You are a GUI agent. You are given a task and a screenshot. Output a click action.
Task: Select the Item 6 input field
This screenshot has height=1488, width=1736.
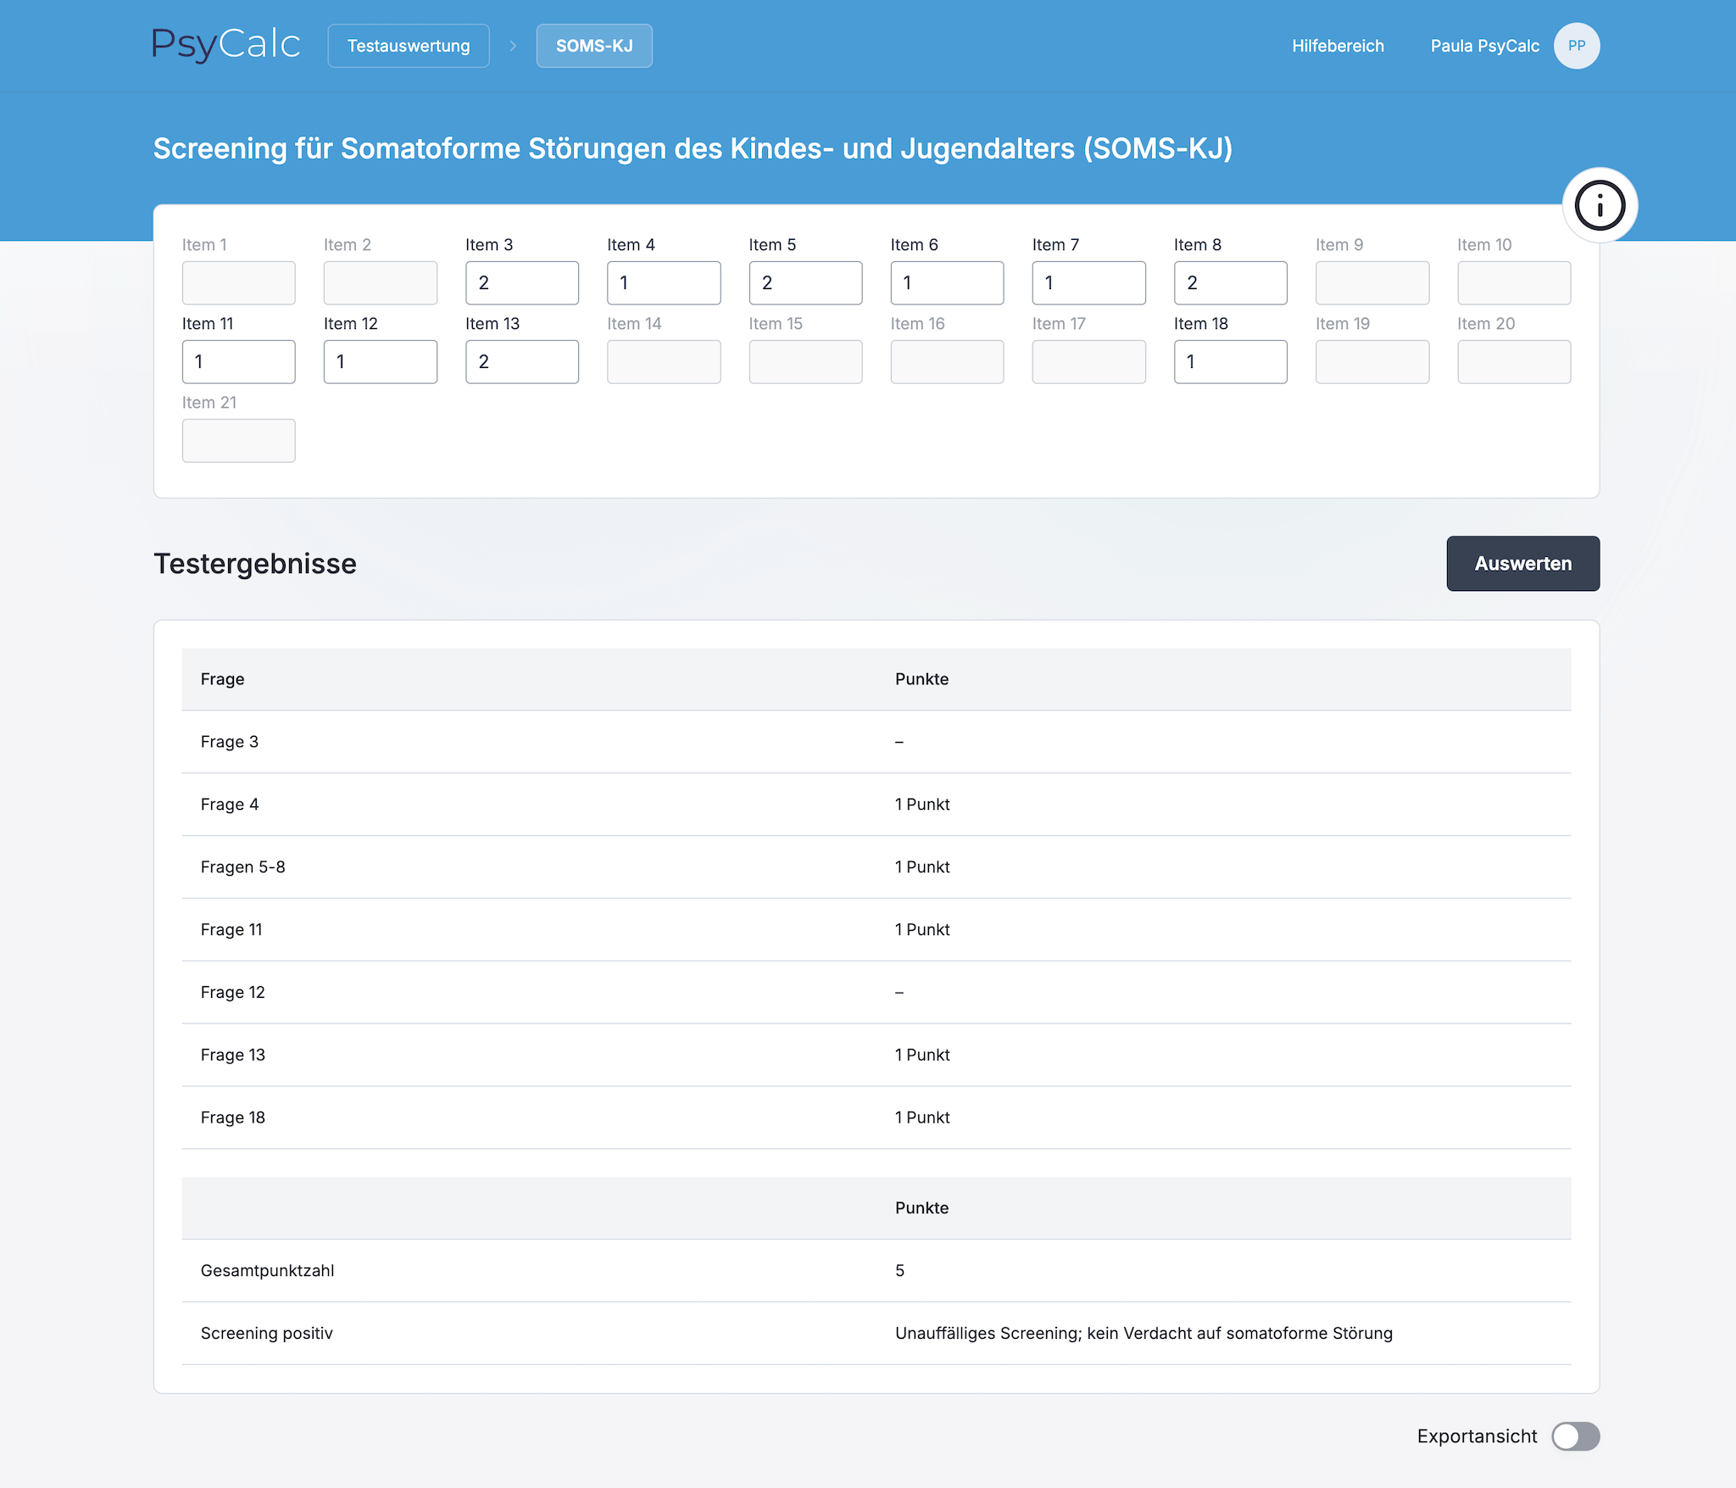tap(947, 282)
